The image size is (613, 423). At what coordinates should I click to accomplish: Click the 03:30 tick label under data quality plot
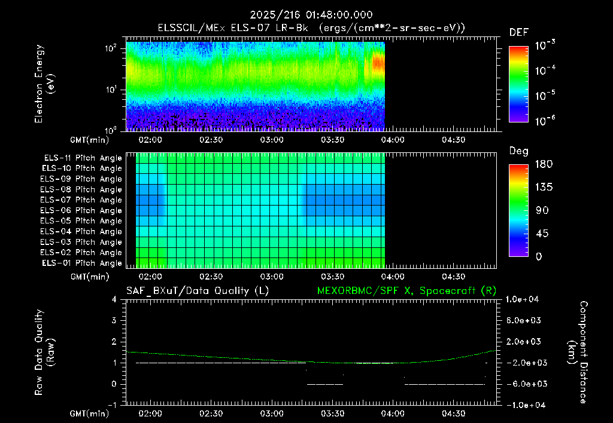332,413
